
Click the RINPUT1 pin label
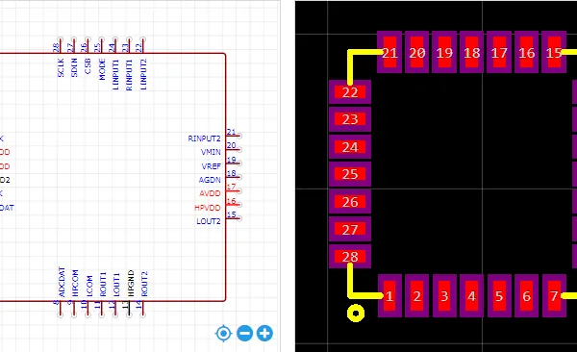point(129,74)
